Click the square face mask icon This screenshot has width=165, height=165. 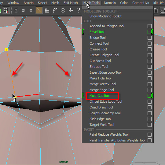[23, 10]
